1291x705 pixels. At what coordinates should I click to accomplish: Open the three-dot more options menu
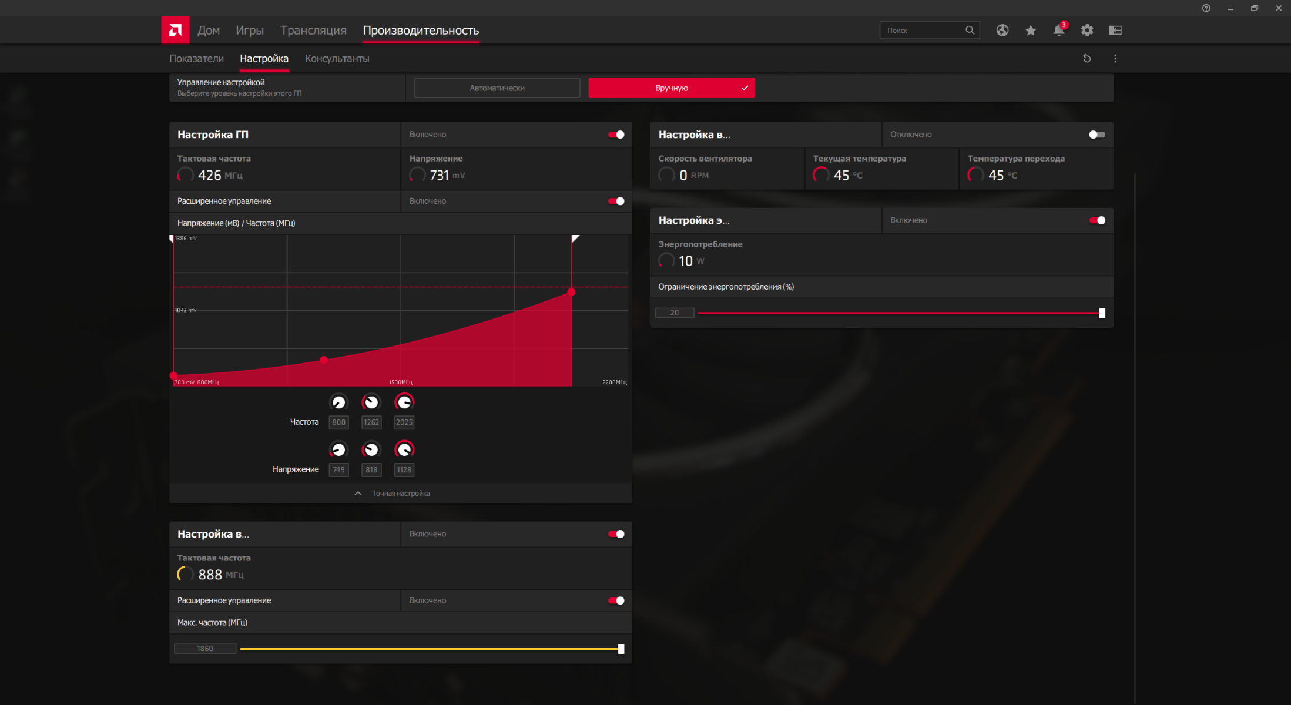point(1115,59)
